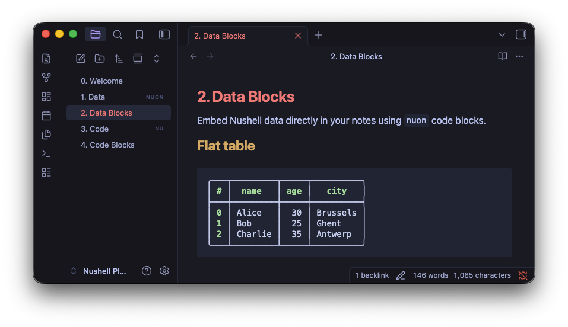Open the templates ribbon icon
This screenshot has width=568, height=327.
pos(46,134)
